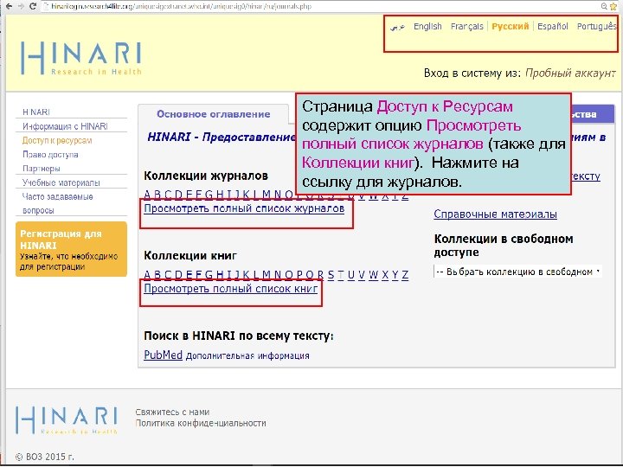Screen dimensions: 623x467
Task: Click the browser back arrow
Action: pyautogui.click(x=9, y=6)
